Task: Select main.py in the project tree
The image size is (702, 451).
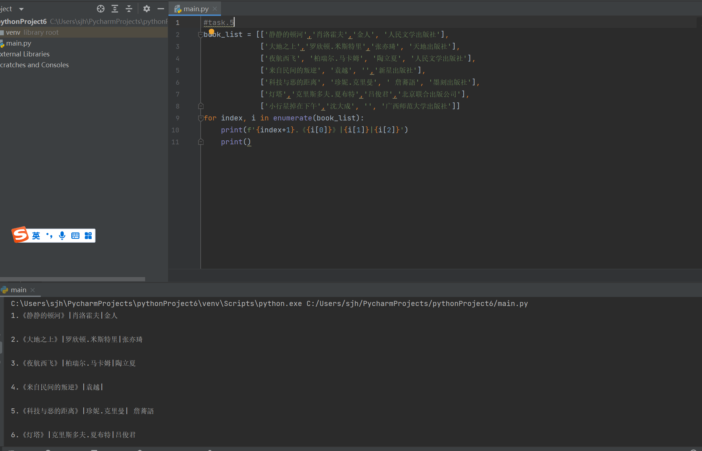Action: [x=18, y=43]
